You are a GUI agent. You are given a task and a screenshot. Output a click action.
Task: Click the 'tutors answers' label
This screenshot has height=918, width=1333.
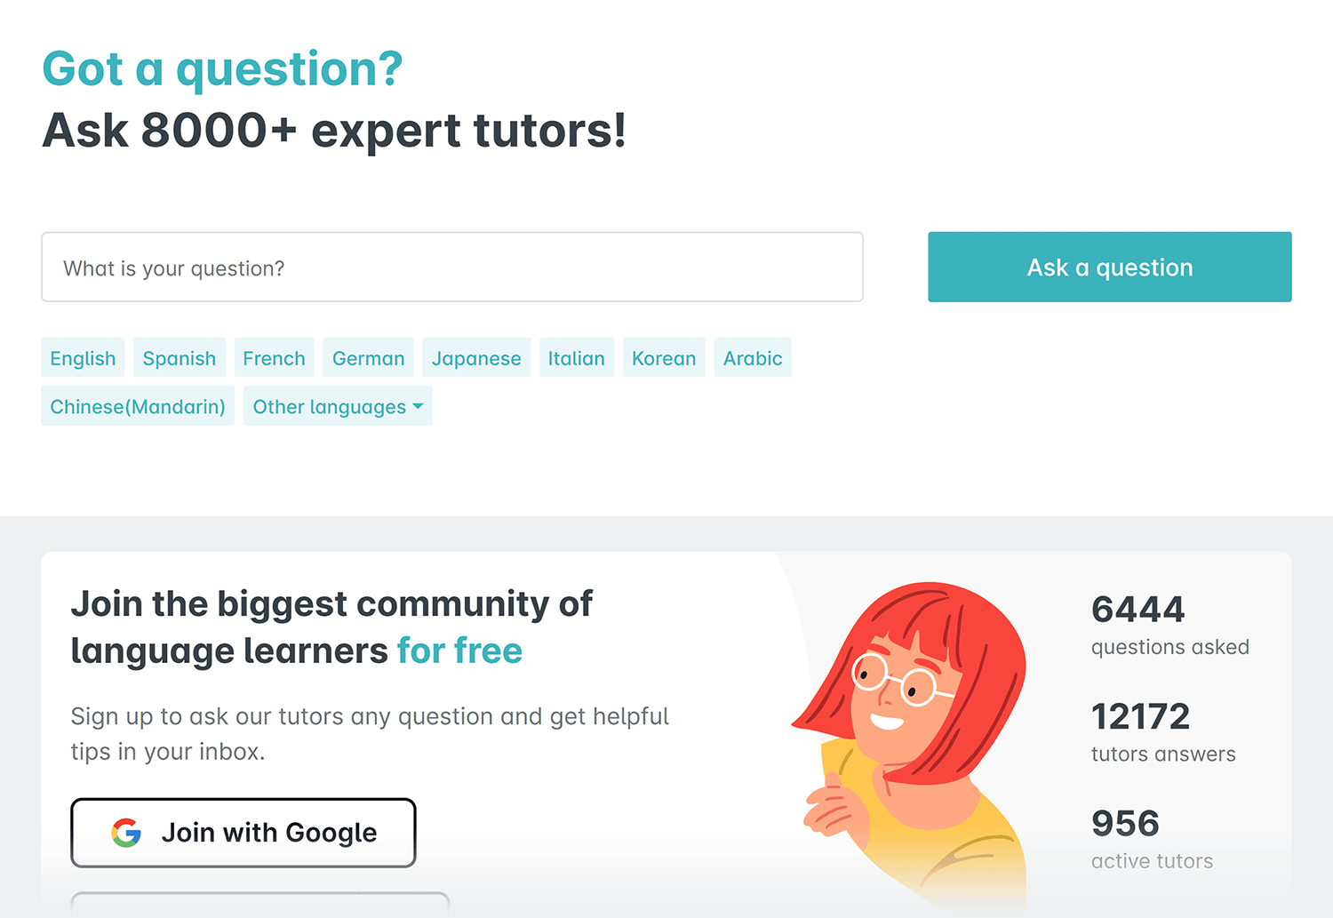point(1163,754)
